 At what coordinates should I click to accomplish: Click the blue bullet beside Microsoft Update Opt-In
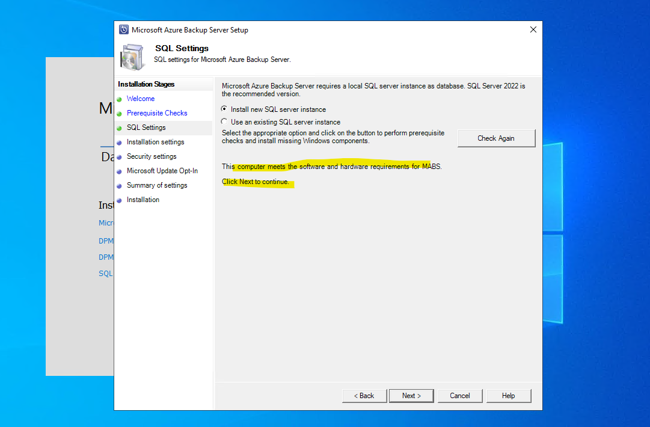click(120, 171)
